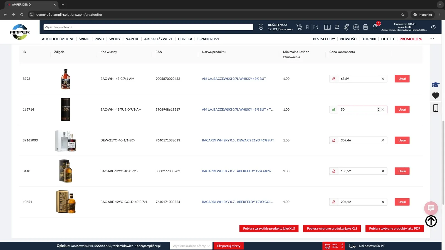Open favorites heart icon on right sidebar
This screenshot has width=445, height=250.
436,96
